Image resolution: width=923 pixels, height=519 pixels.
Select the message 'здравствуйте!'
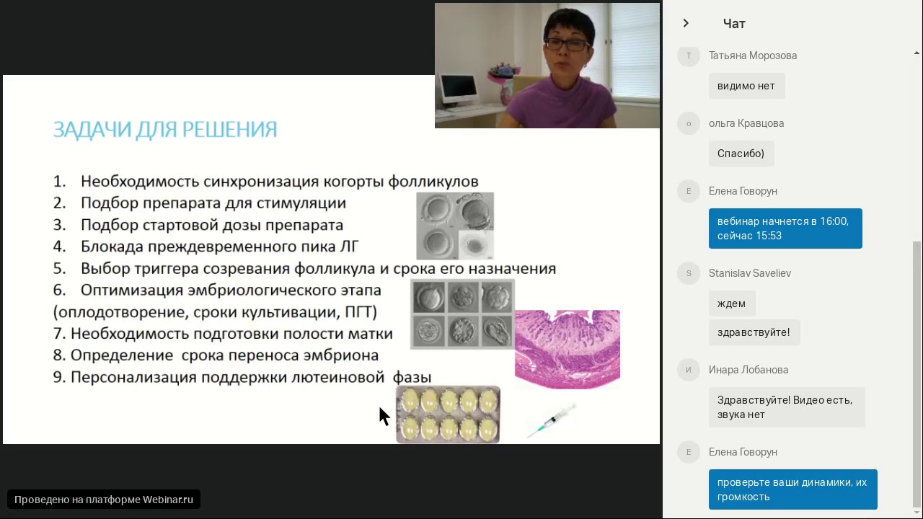click(754, 332)
